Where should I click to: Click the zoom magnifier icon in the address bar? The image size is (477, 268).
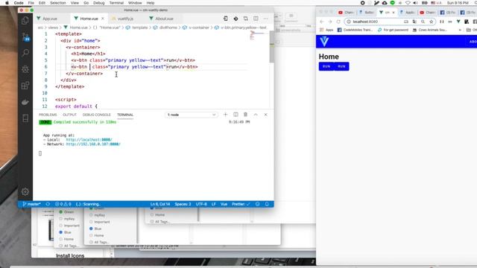(423, 22)
